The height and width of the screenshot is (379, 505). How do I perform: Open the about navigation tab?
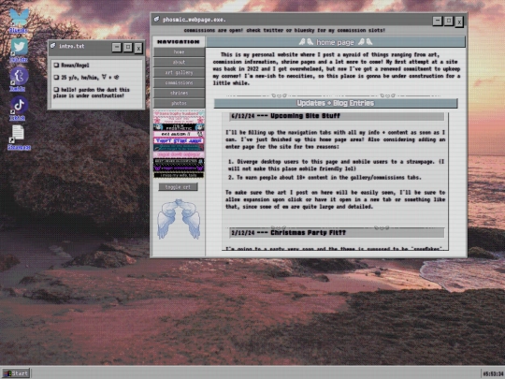(179, 62)
